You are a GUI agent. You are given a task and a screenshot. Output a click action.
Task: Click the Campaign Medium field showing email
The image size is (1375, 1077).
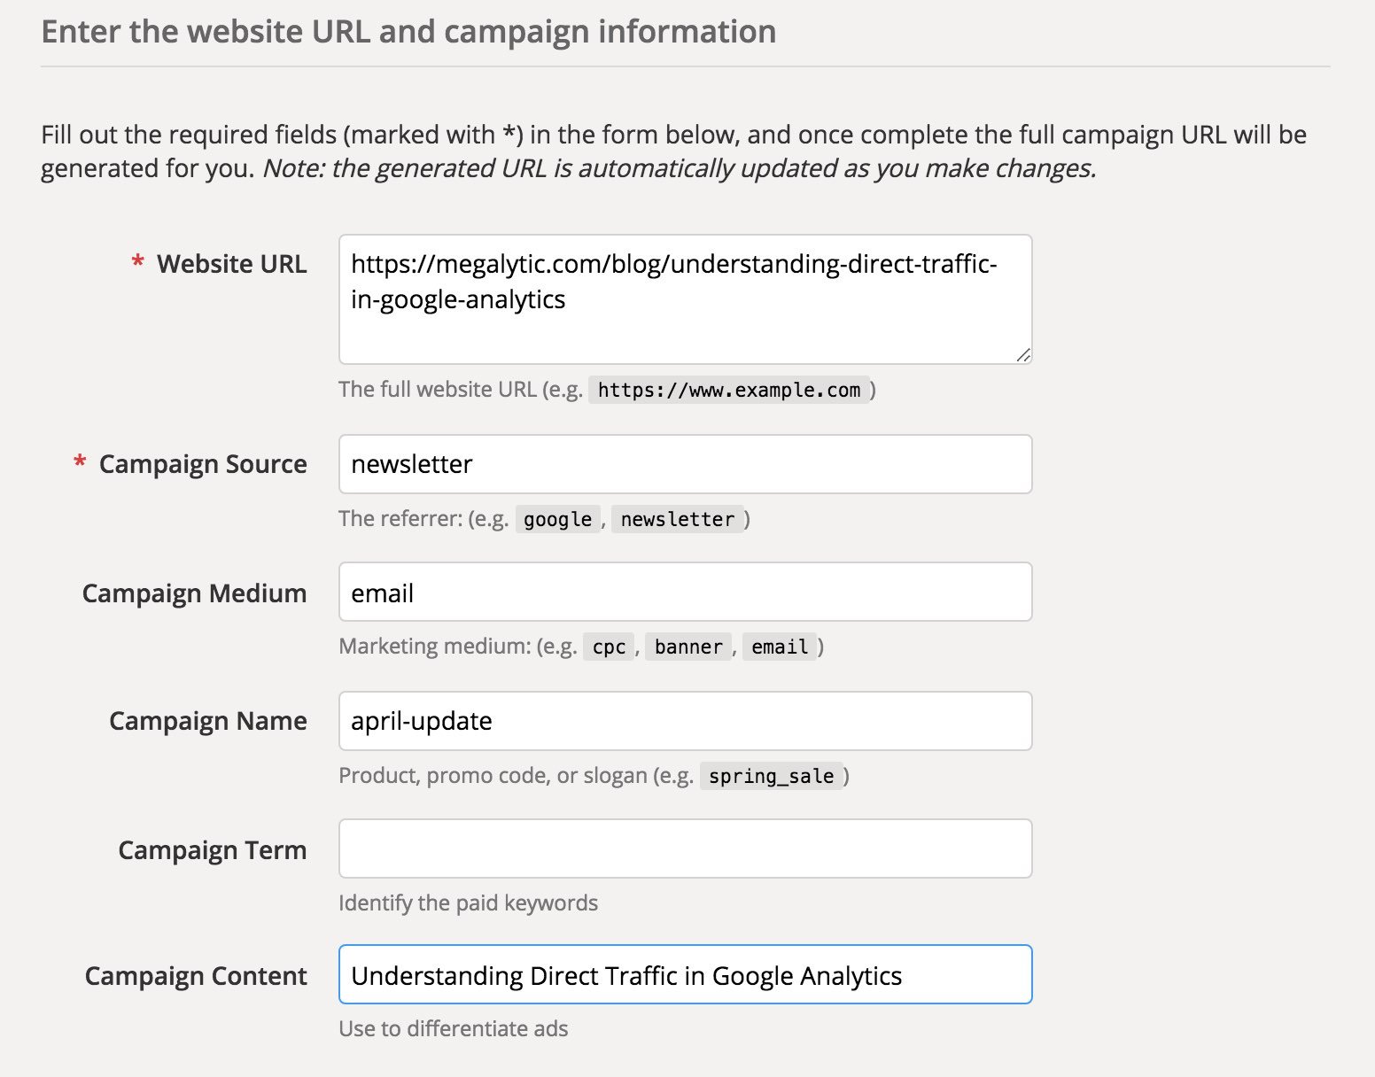tap(684, 592)
